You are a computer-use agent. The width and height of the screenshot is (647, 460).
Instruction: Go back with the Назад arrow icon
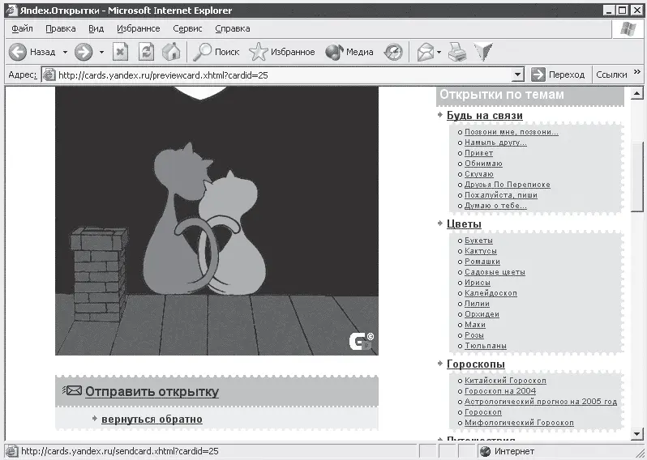(18, 52)
